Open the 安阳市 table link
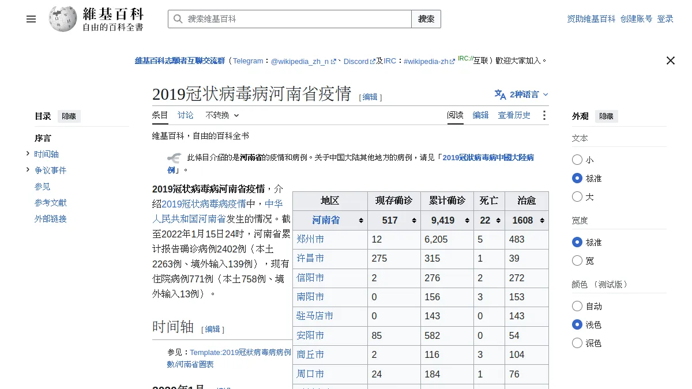This screenshot has width=692, height=389. point(310,335)
